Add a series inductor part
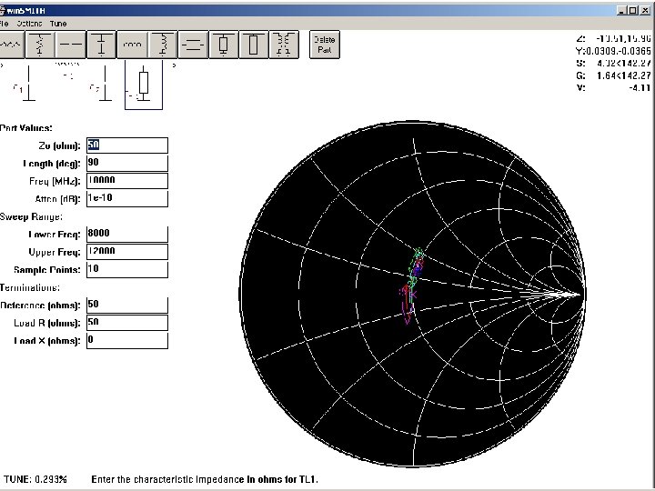Screen dimensions: 655x491 click(132, 45)
